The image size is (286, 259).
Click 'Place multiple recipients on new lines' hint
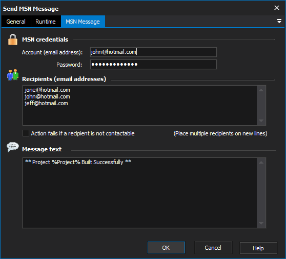220,133
